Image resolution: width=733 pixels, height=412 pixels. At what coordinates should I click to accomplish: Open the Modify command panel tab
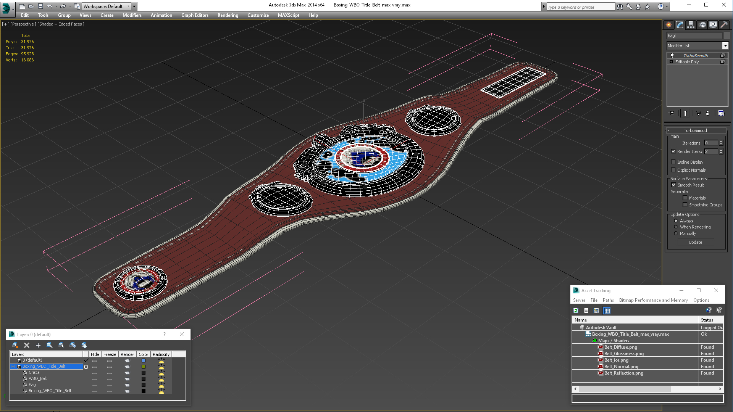[x=680, y=25]
